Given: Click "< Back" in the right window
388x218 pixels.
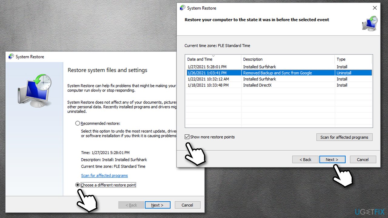Looking at the screenshot, I should (305, 159).
